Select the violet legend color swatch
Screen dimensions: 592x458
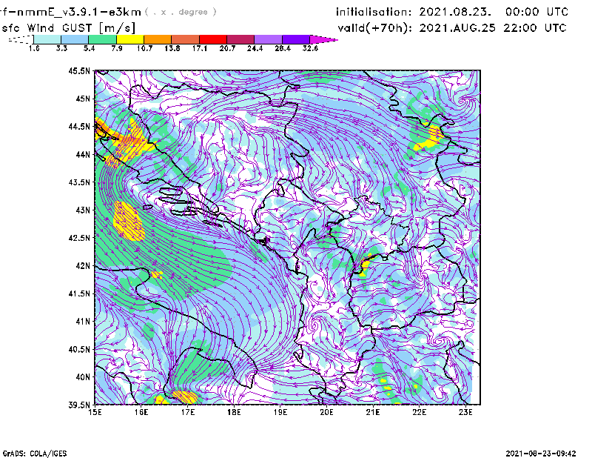click(295, 39)
